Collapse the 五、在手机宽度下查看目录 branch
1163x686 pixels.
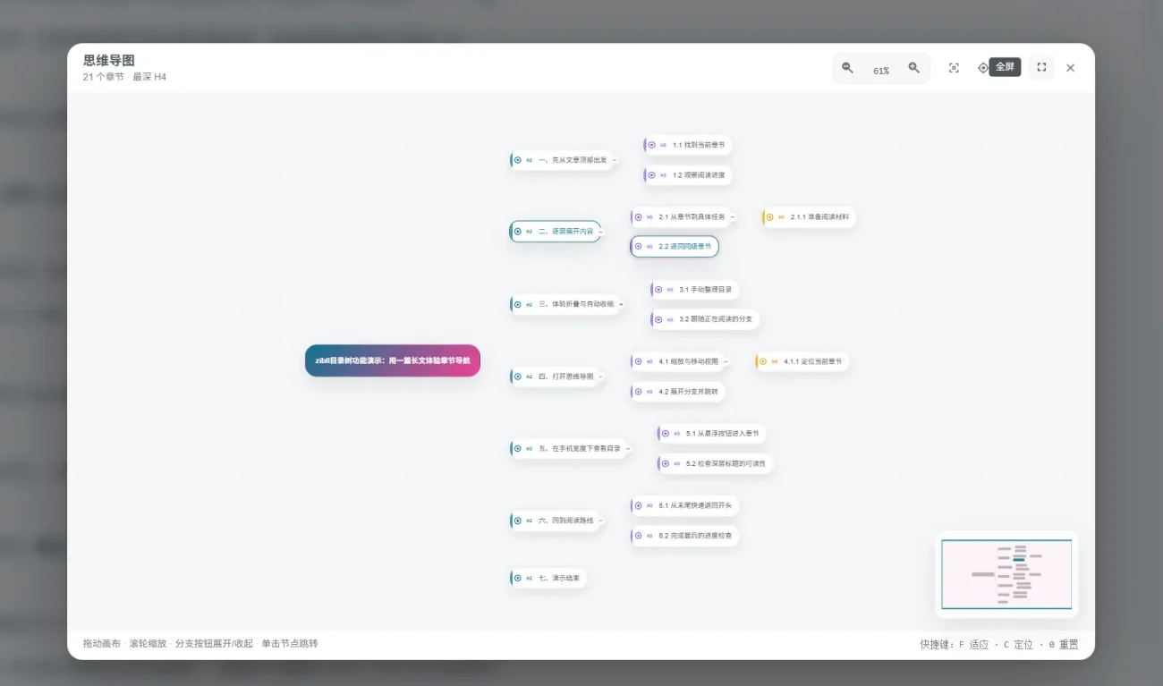[628, 449]
